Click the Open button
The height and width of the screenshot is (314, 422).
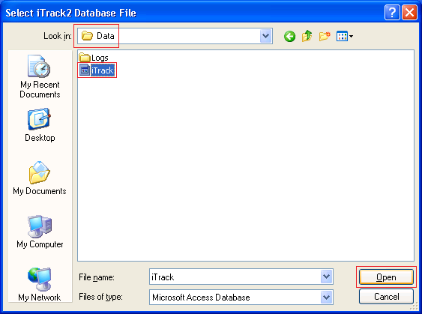(x=386, y=277)
